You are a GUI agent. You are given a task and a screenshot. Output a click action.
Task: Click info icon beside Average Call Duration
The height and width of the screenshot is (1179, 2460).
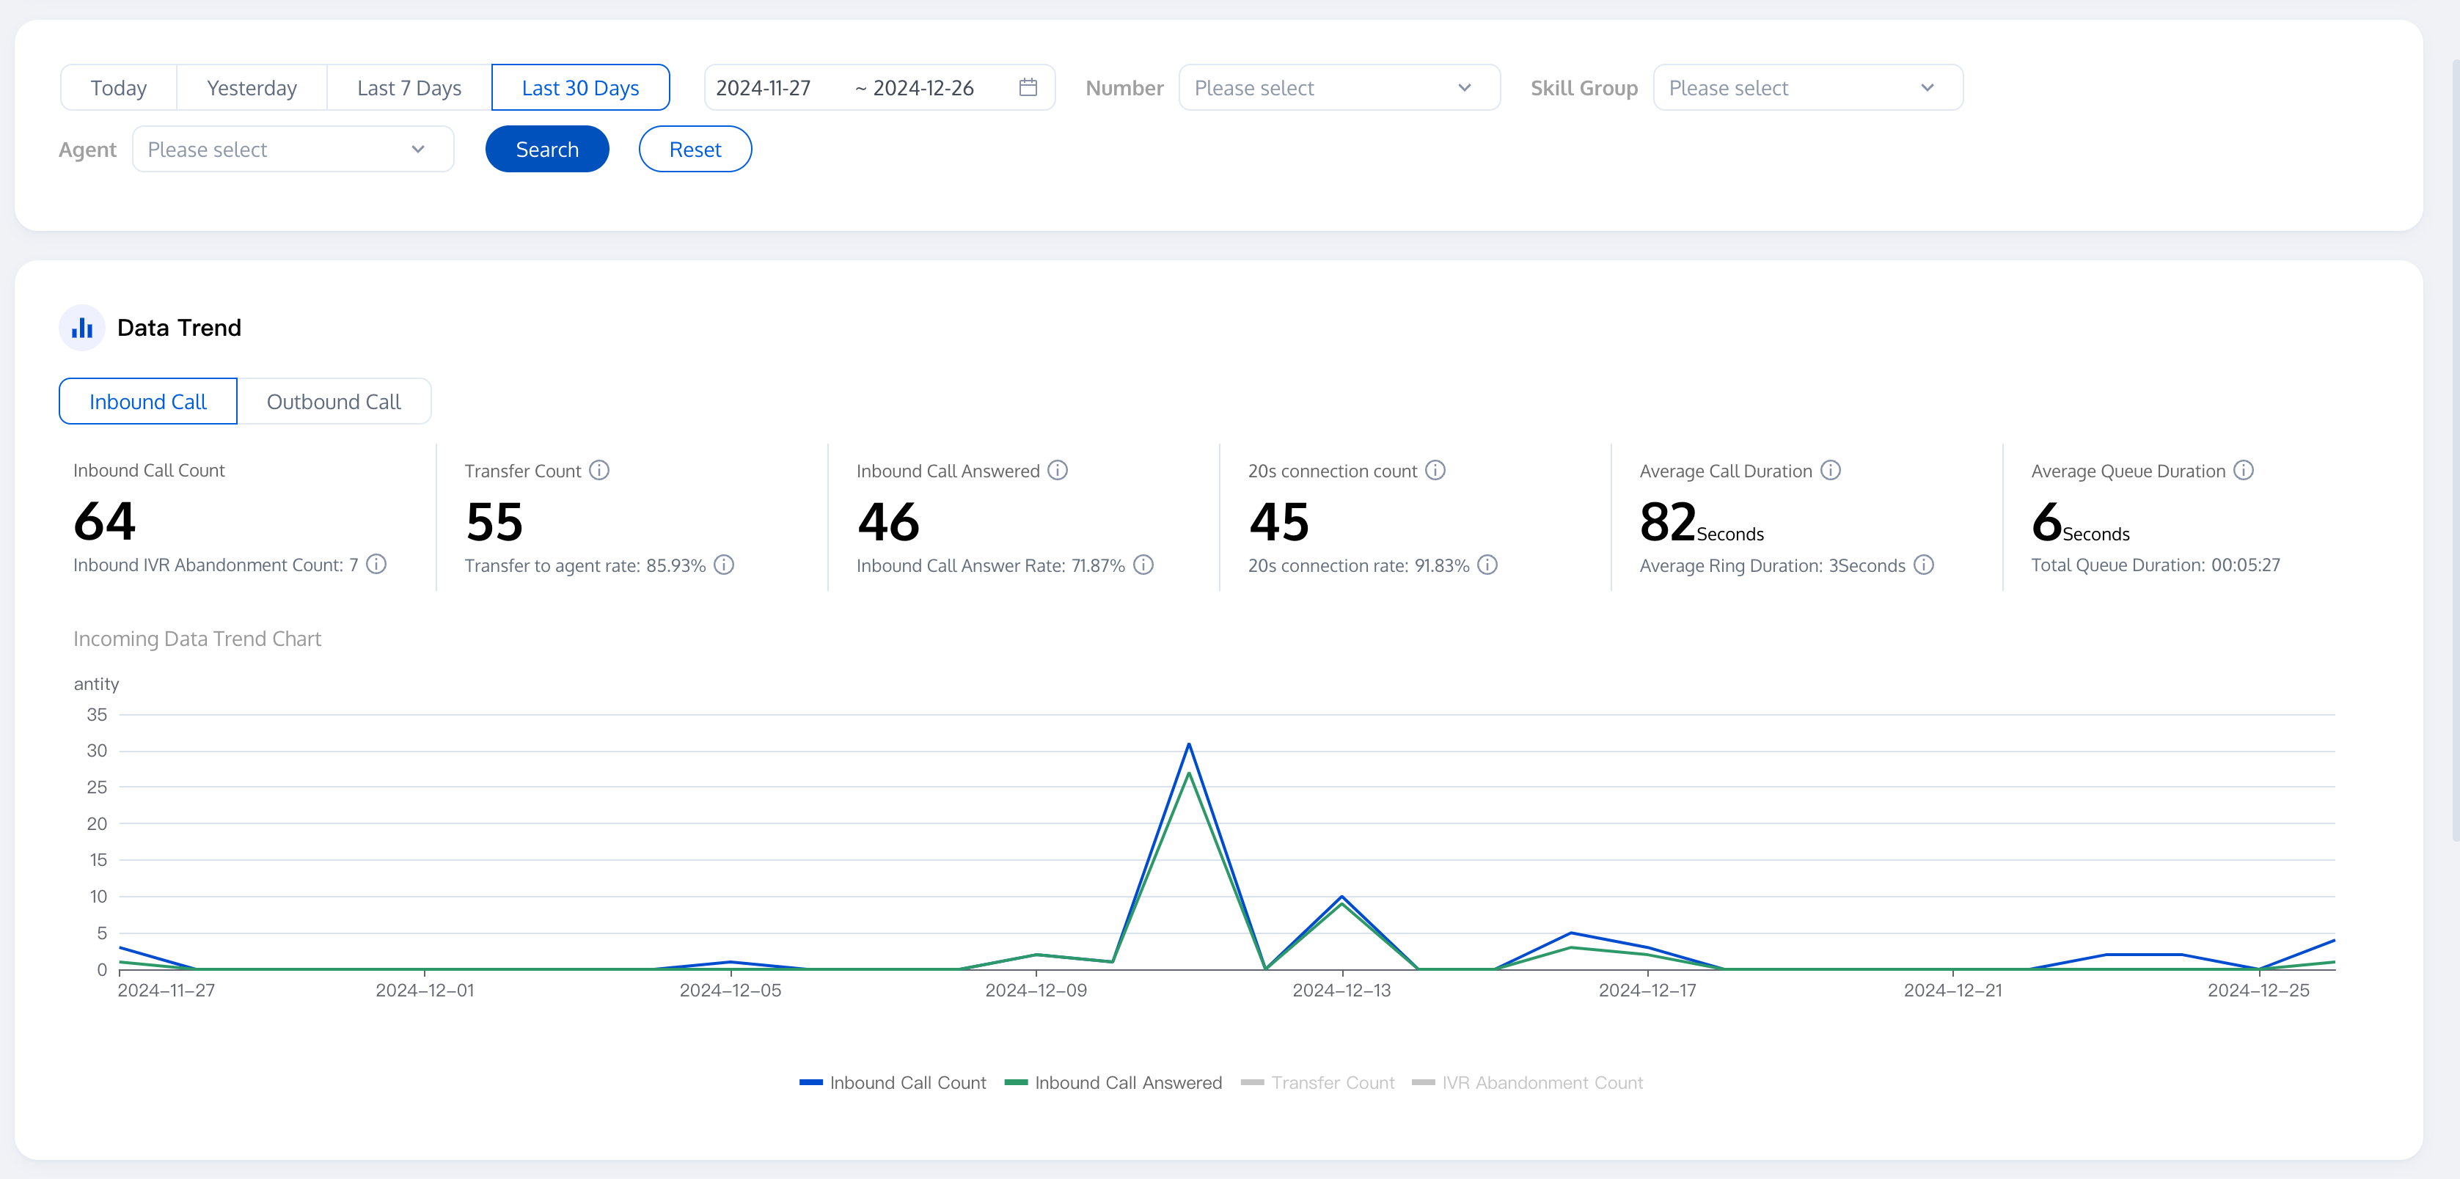tap(1830, 471)
